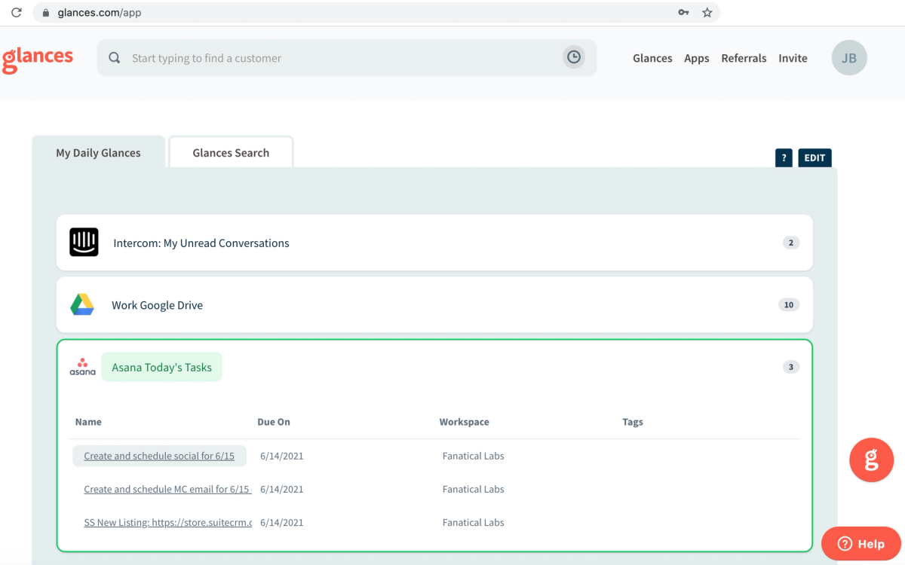Click the Intercom count badge 2
The image size is (905, 565).
791,243
